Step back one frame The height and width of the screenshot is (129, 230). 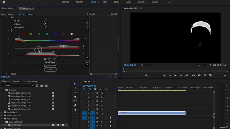[x=170, y=75]
